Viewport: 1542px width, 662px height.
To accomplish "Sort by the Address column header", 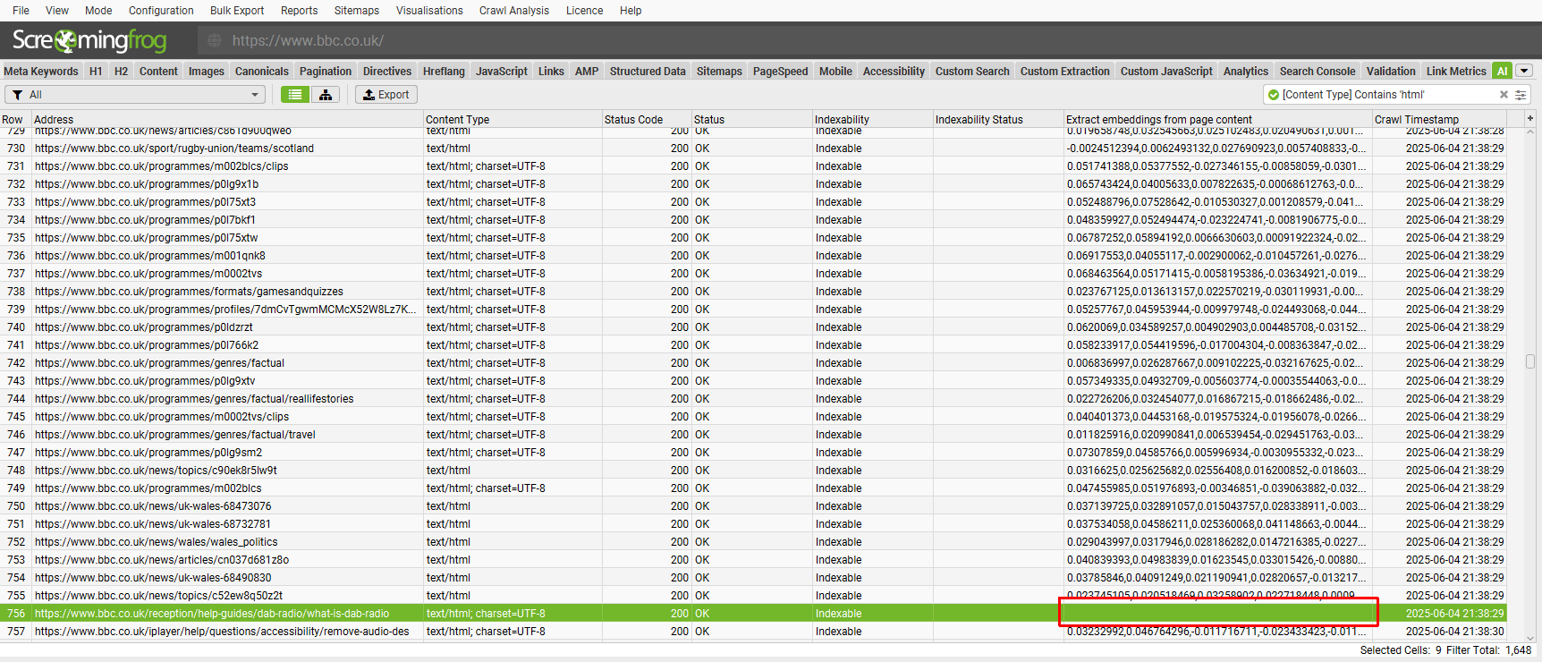I will click(227, 119).
